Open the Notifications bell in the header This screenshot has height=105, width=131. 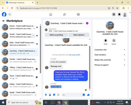click(x=119, y=14)
